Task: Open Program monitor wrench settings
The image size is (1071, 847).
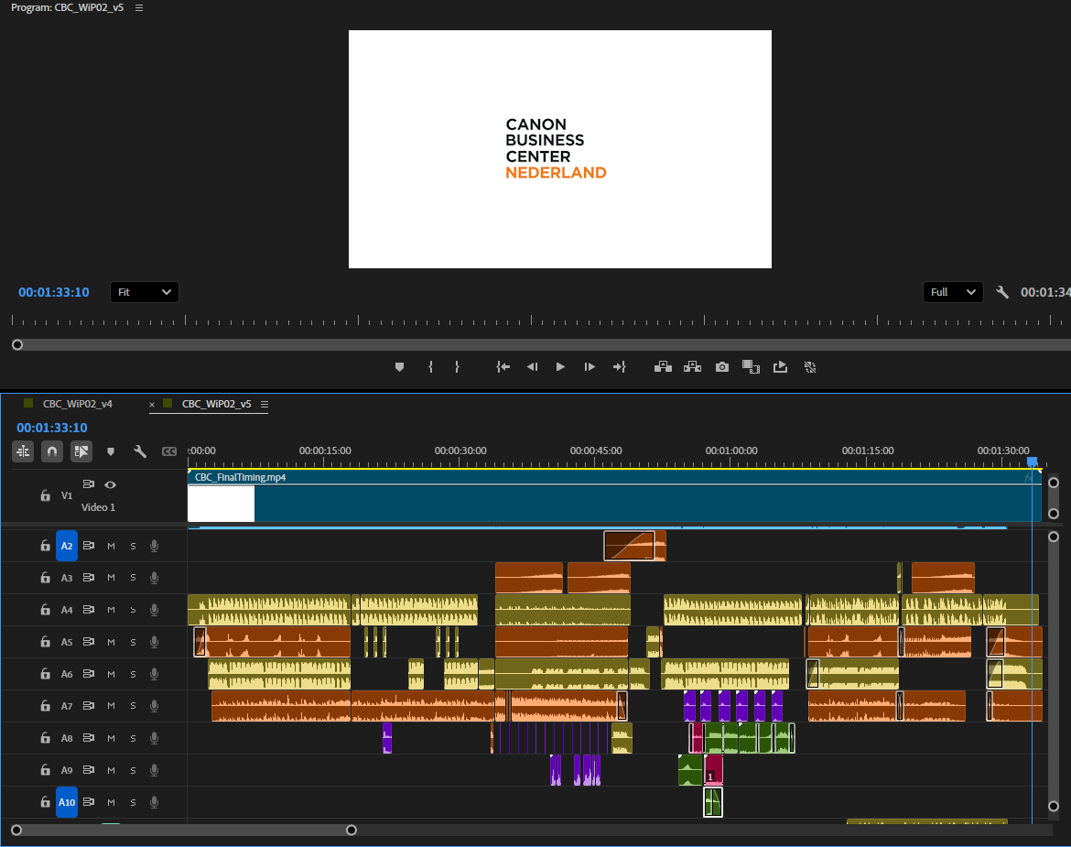Action: point(1002,292)
